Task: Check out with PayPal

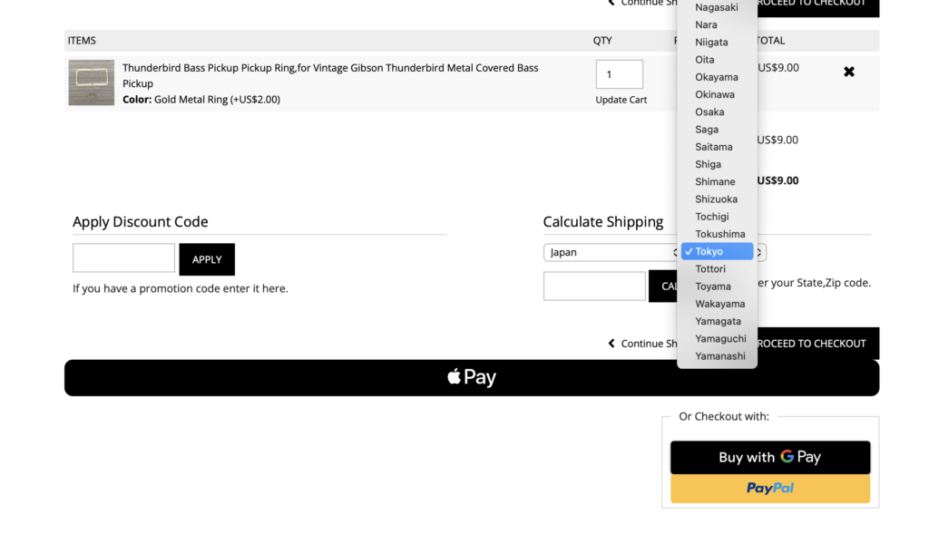Action: point(769,489)
